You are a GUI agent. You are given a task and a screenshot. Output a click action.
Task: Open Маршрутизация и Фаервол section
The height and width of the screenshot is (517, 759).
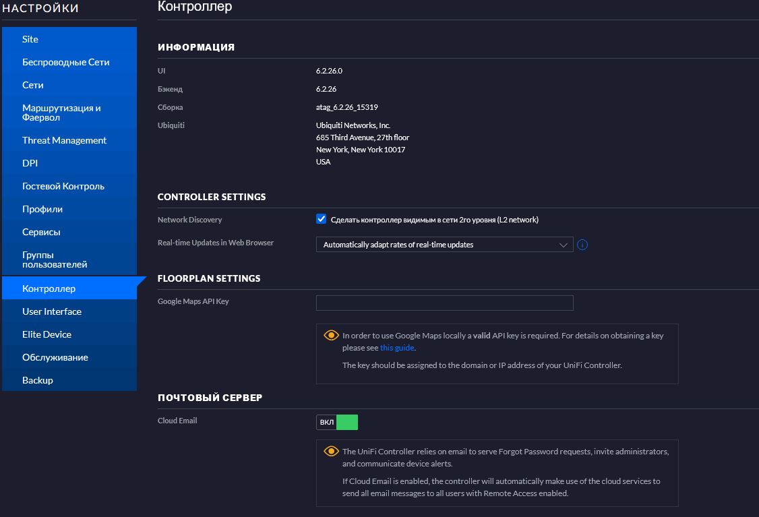pyautogui.click(x=69, y=113)
